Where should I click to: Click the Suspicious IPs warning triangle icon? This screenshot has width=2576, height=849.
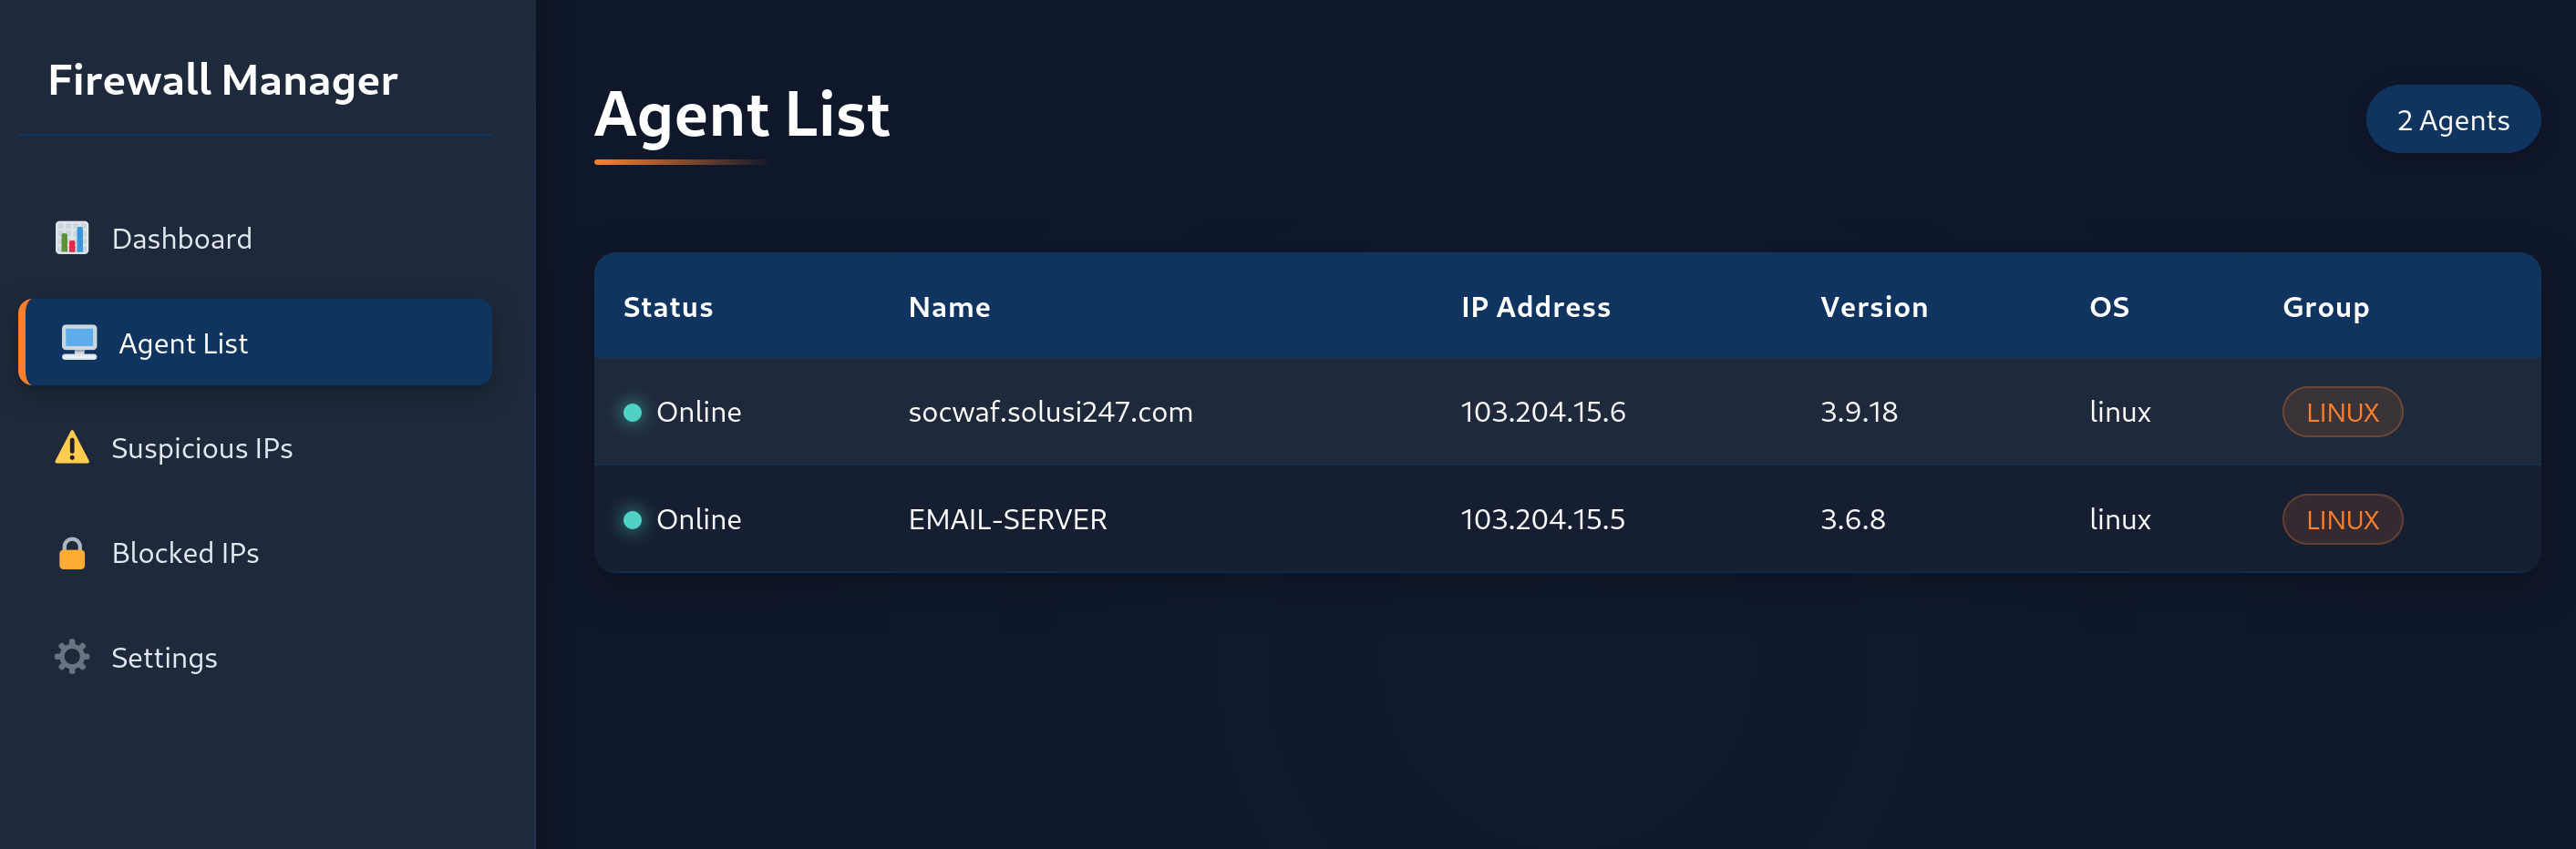tap(71, 447)
